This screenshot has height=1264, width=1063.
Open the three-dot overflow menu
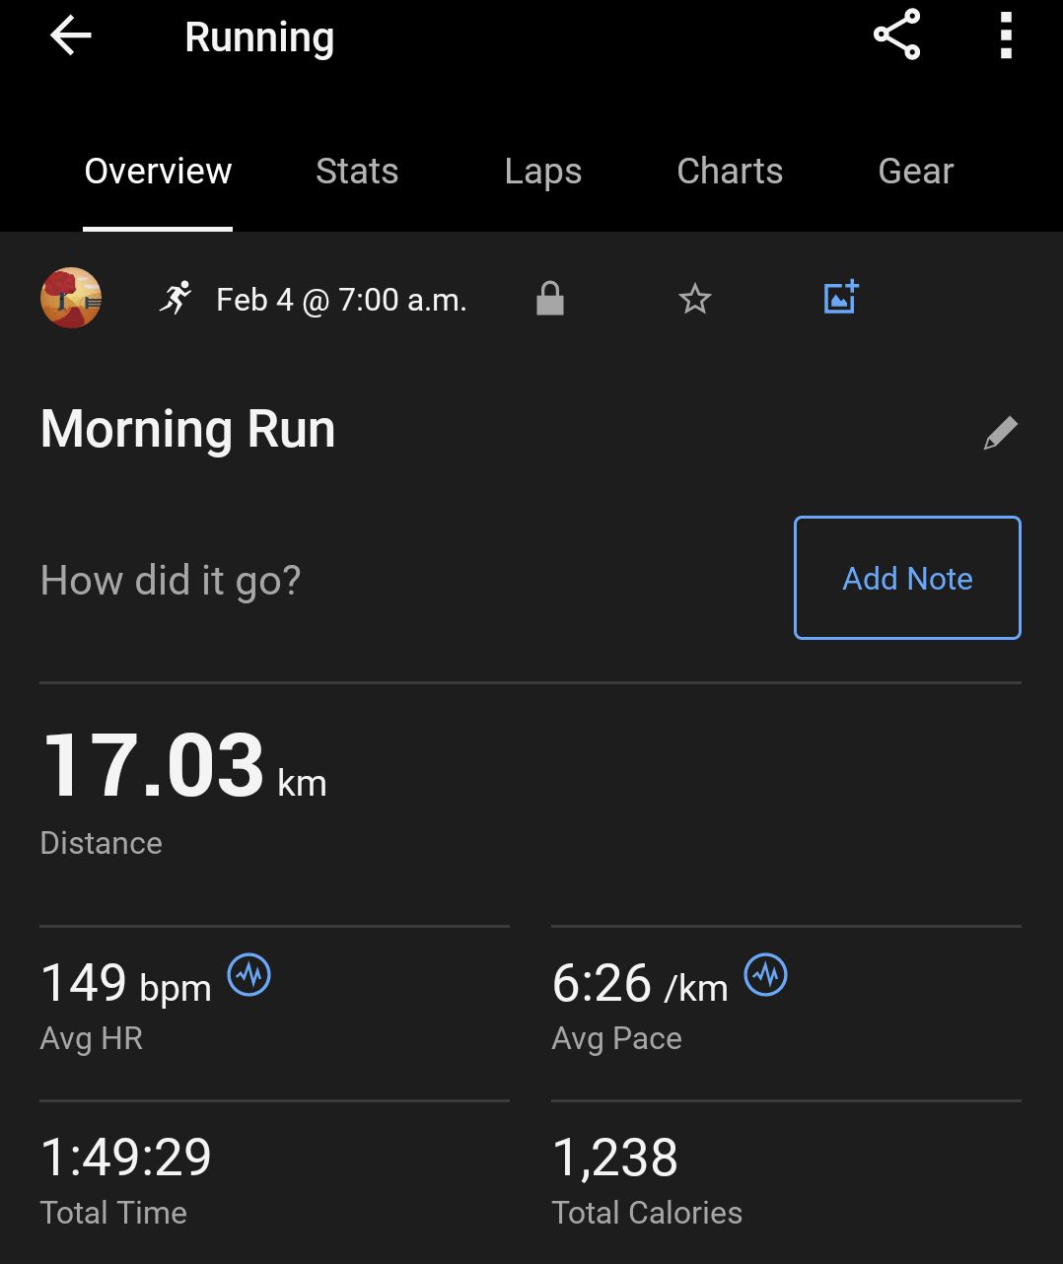pos(1006,35)
